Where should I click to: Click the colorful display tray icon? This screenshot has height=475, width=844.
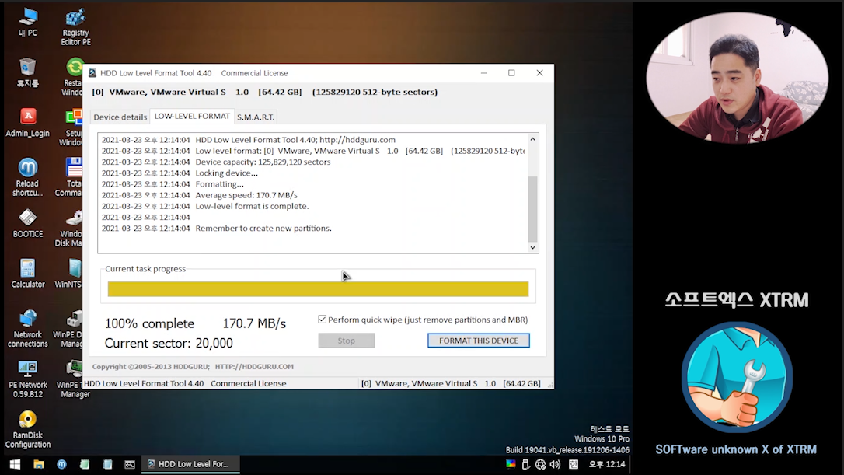(x=511, y=463)
